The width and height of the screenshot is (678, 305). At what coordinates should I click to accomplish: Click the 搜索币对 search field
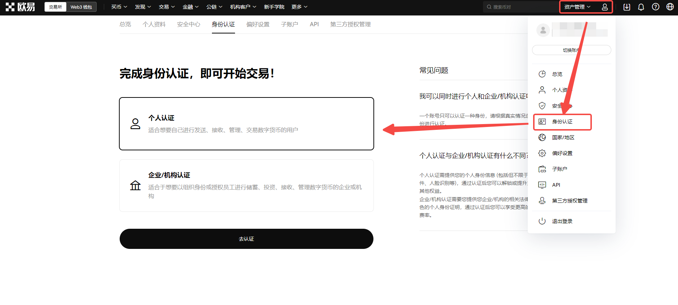point(521,7)
